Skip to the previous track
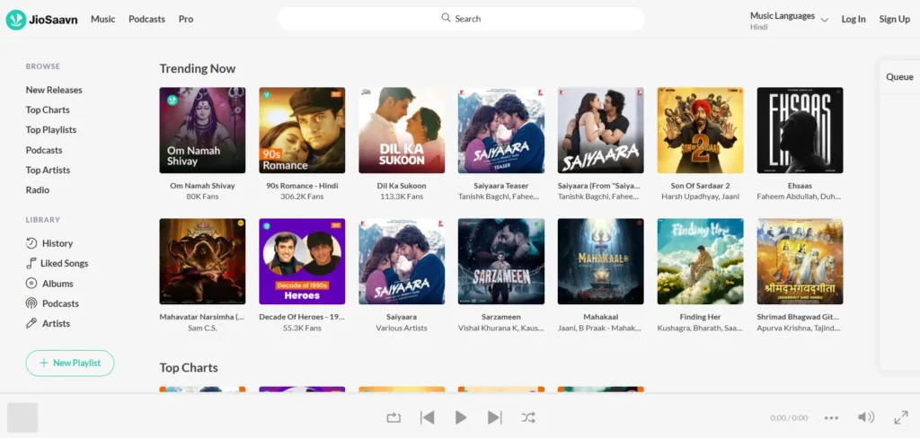Screen dimensions: 920x438 (427, 417)
